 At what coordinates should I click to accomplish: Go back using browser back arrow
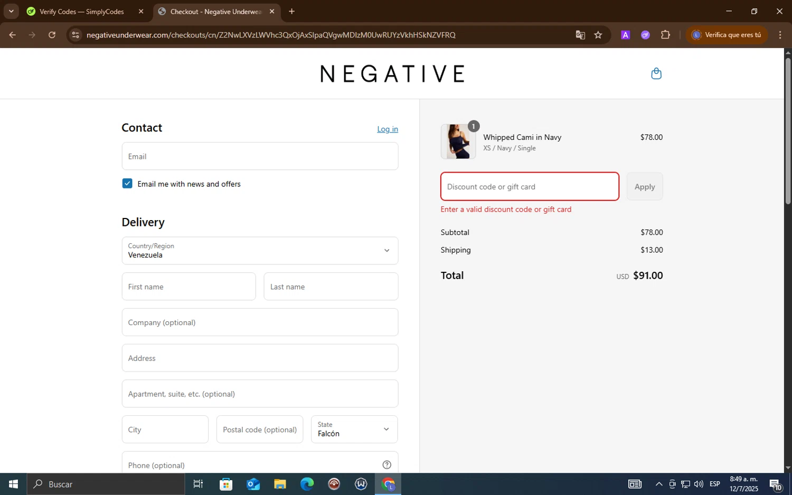click(x=12, y=35)
